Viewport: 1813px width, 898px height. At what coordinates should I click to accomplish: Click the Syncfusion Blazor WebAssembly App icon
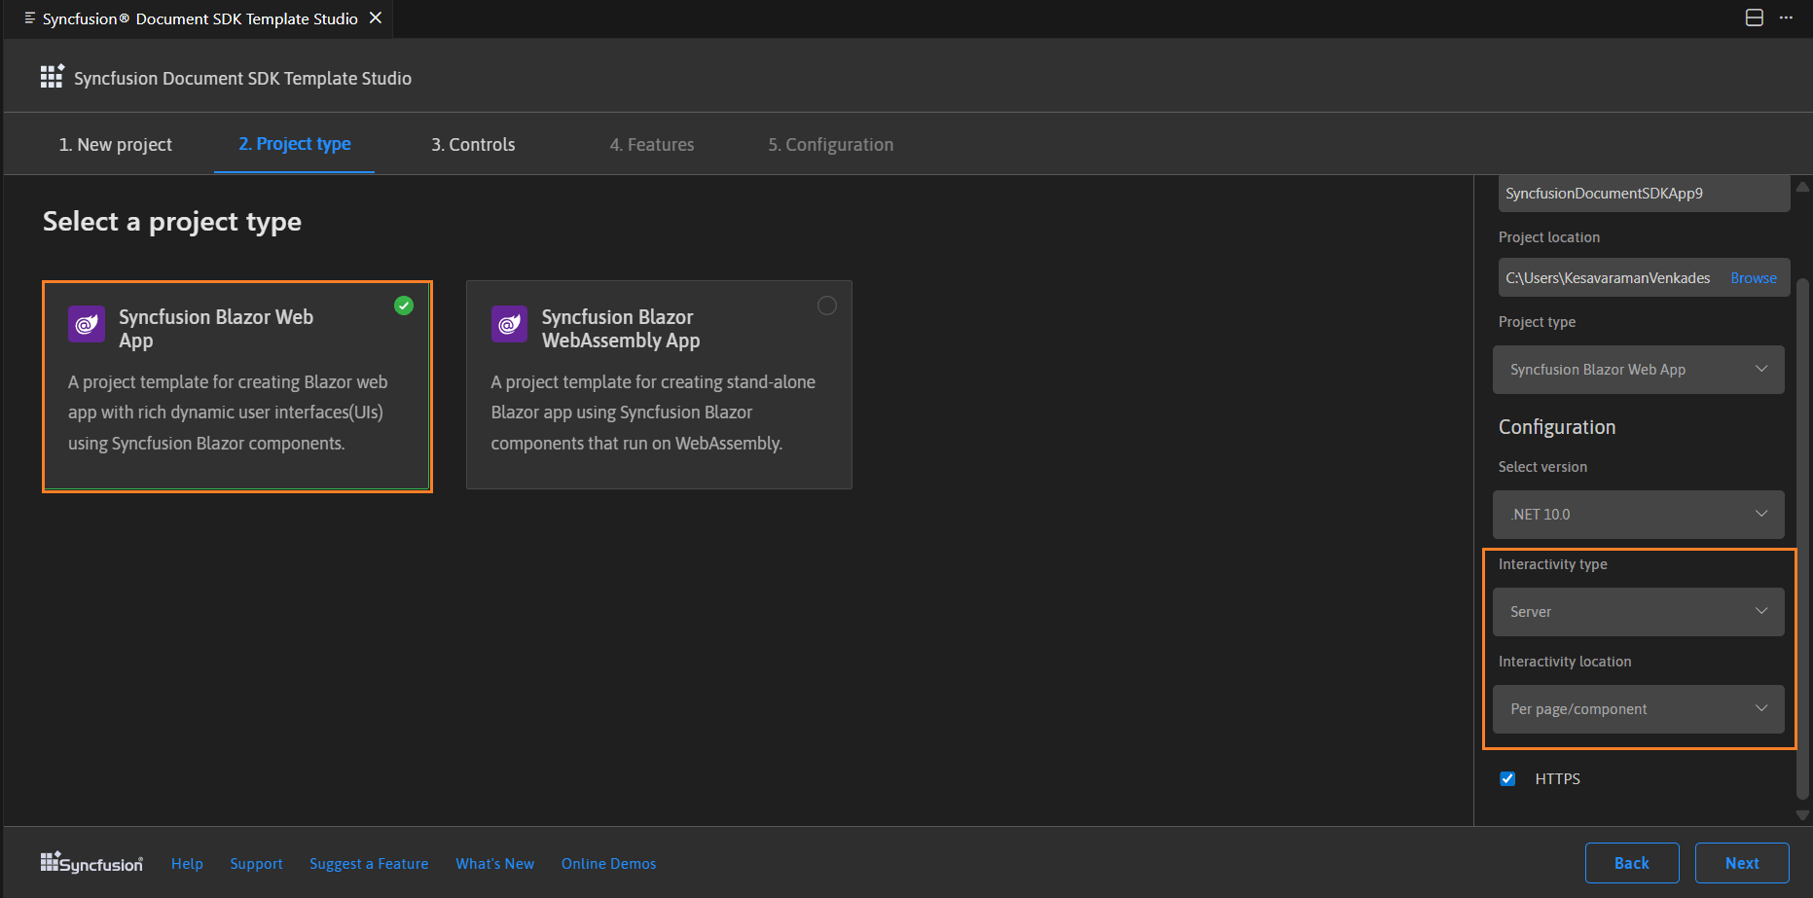point(508,324)
